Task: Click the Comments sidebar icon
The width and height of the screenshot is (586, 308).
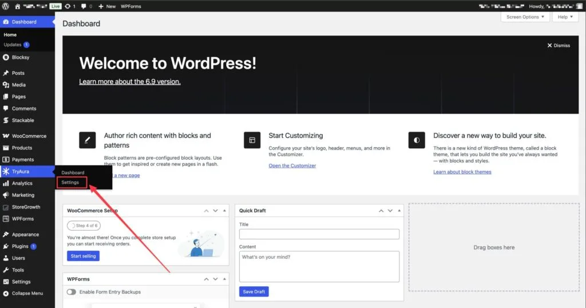Action: pos(6,108)
